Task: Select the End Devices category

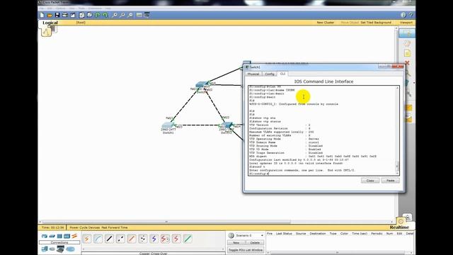Action: pos(45,249)
